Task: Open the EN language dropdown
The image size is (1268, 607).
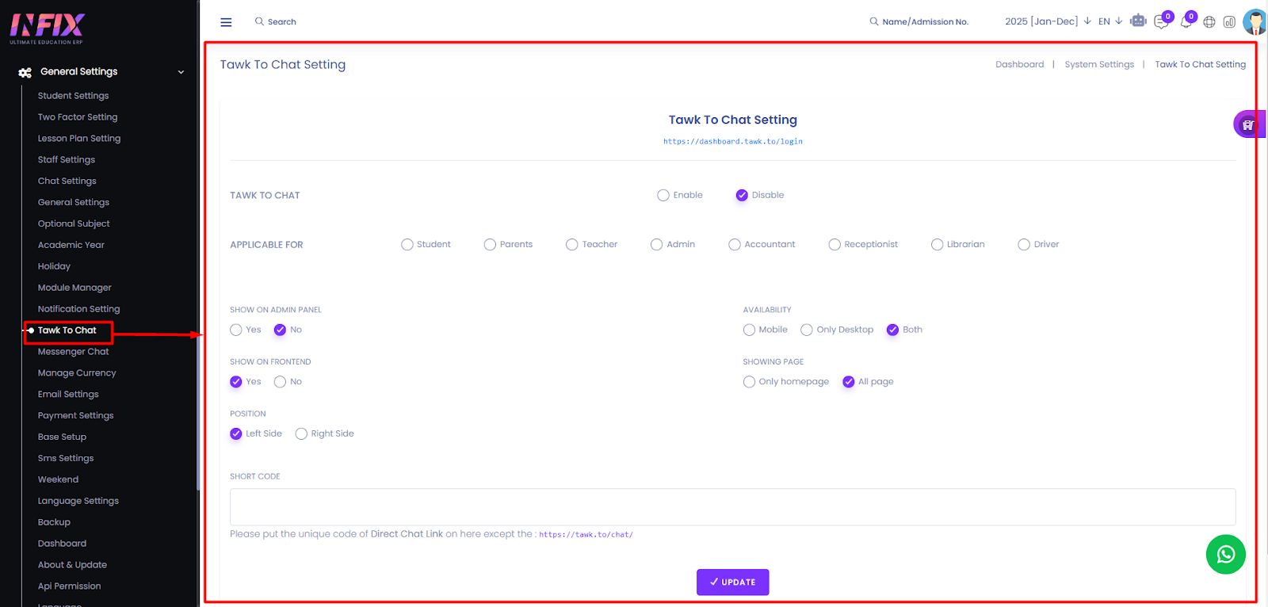Action: click(x=1110, y=21)
